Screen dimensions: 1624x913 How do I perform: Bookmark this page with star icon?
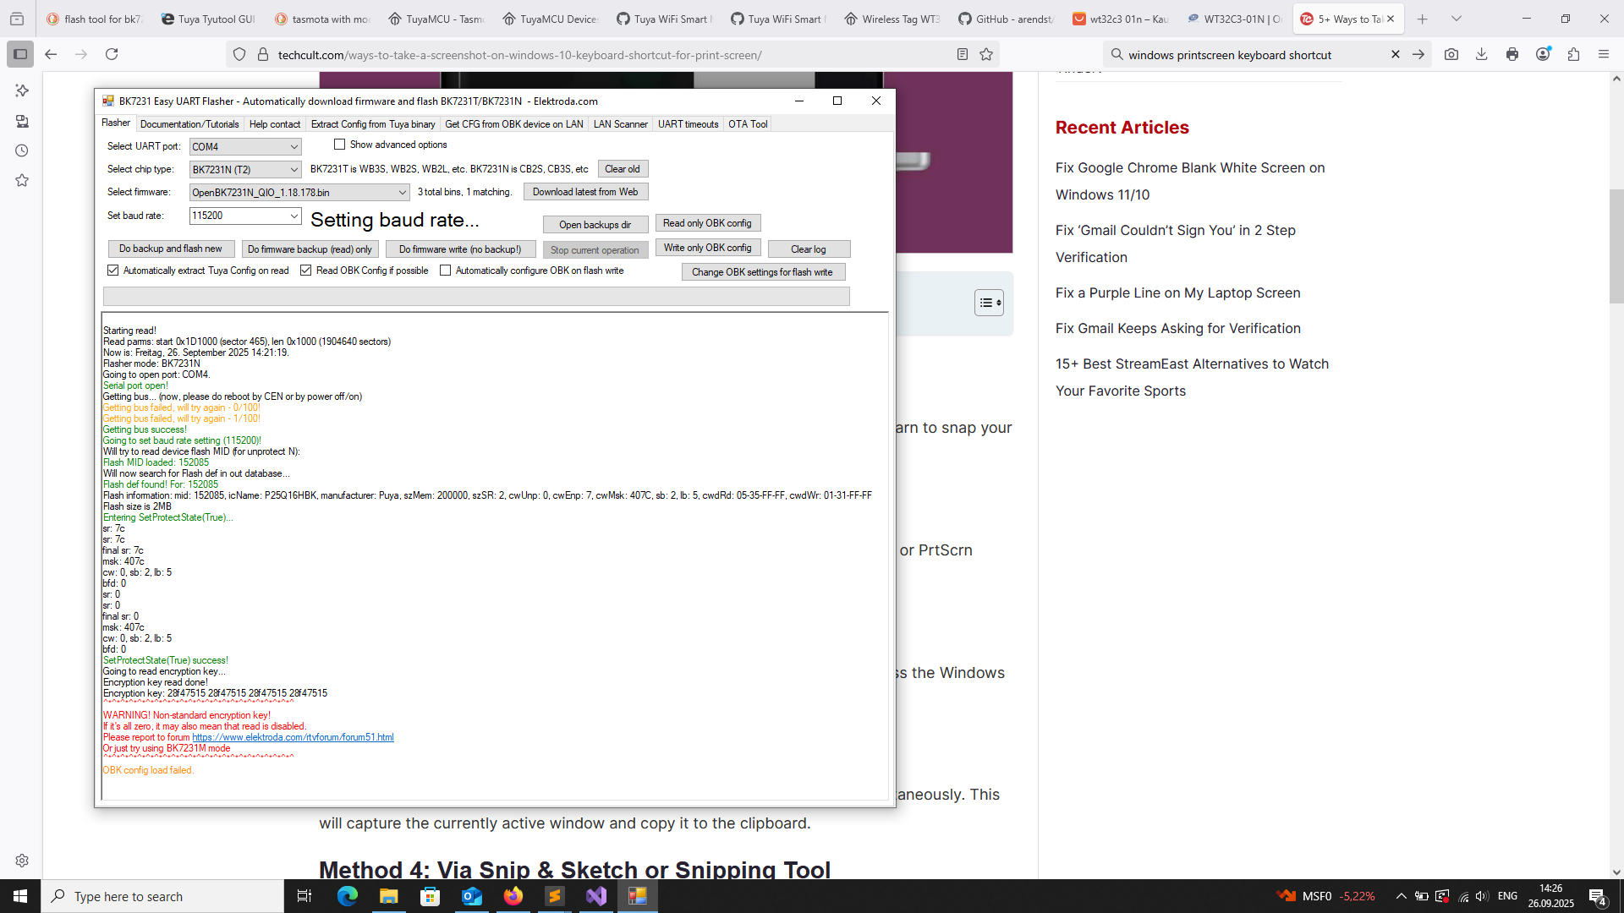(986, 54)
